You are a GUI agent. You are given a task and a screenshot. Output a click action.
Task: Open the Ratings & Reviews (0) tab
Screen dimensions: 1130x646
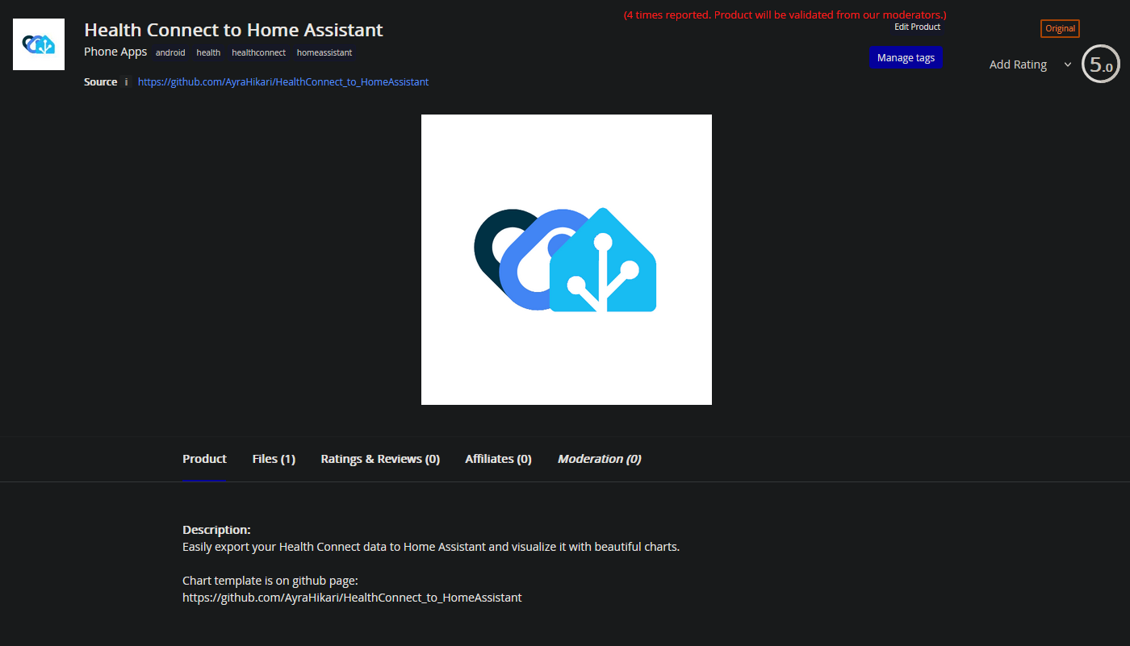click(380, 459)
